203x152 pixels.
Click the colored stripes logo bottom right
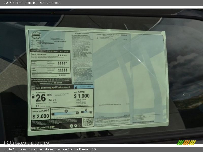coord(186,143)
